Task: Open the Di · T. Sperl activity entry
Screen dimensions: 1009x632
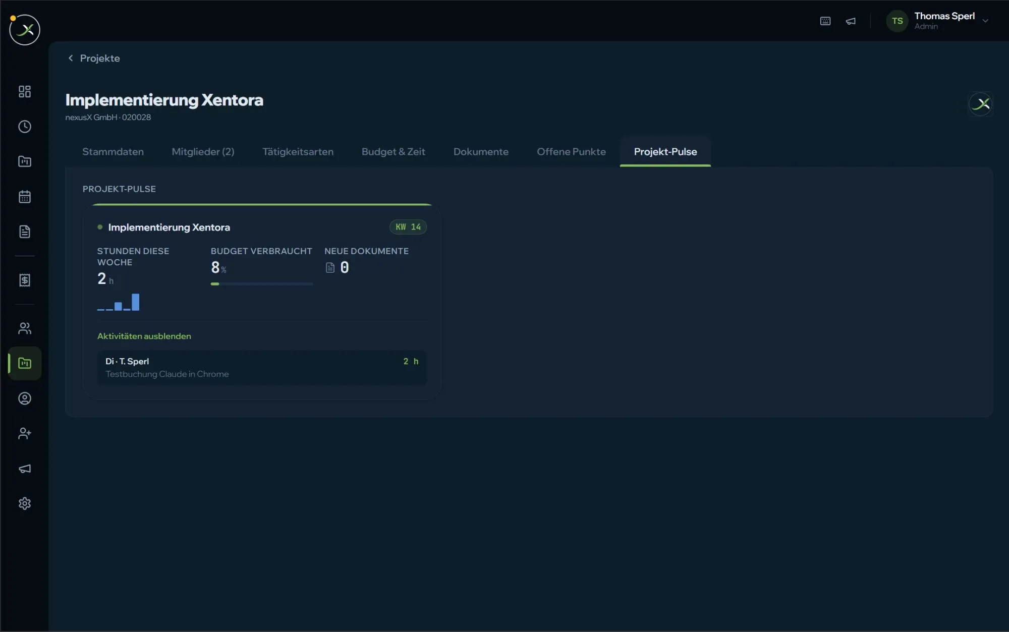Action: tap(262, 368)
